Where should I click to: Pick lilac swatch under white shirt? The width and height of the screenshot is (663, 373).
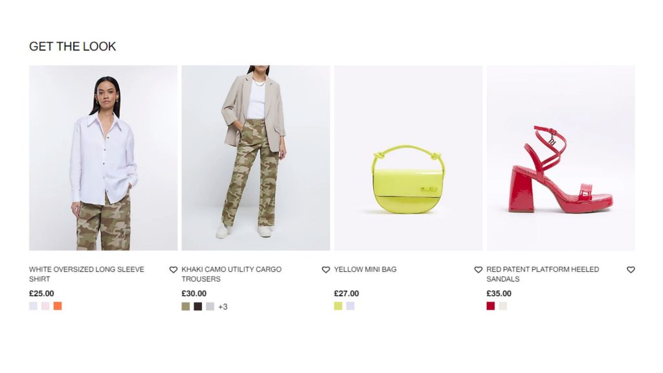click(34, 306)
